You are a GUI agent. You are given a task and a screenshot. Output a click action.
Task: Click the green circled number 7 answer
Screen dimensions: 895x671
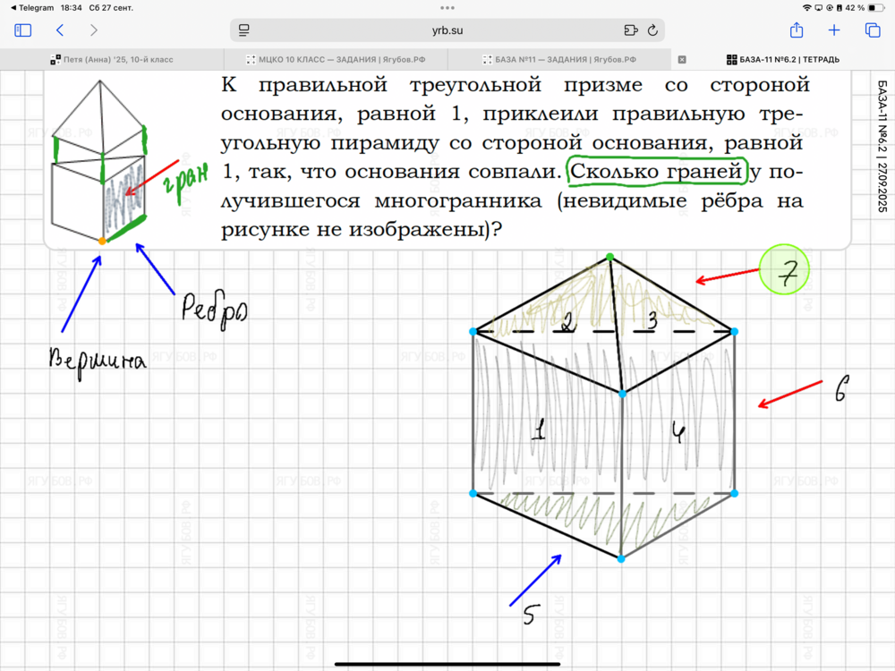point(784,270)
